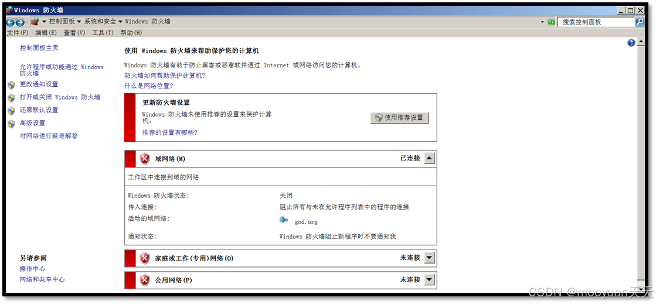656x304 pixels.
Task: Expand the 家庭或工作(专用)网络 section arrow
Action: pos(430,258)
